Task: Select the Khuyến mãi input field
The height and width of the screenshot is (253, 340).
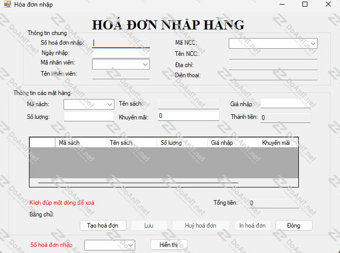Action: click(x=188, y=116)
